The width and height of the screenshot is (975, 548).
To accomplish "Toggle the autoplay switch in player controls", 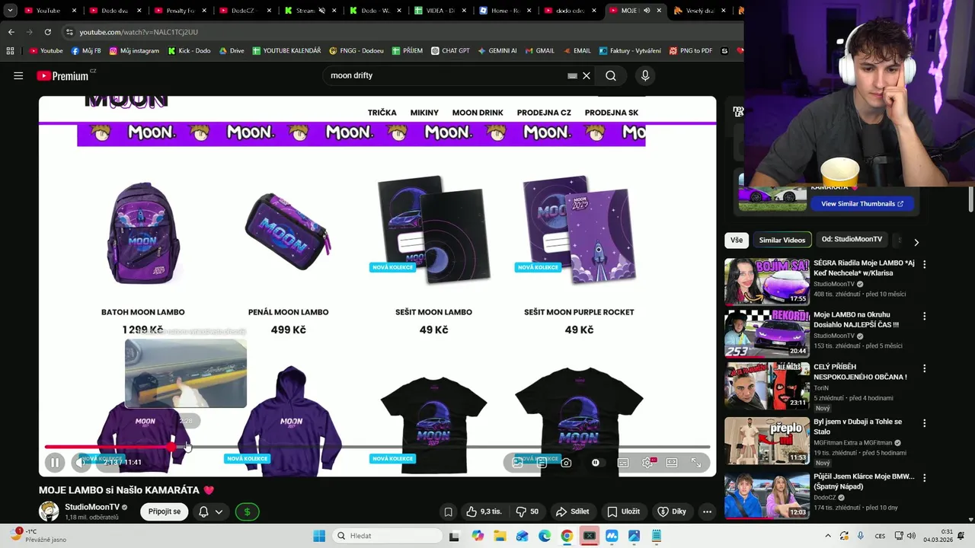I will (x=595, y=463).
